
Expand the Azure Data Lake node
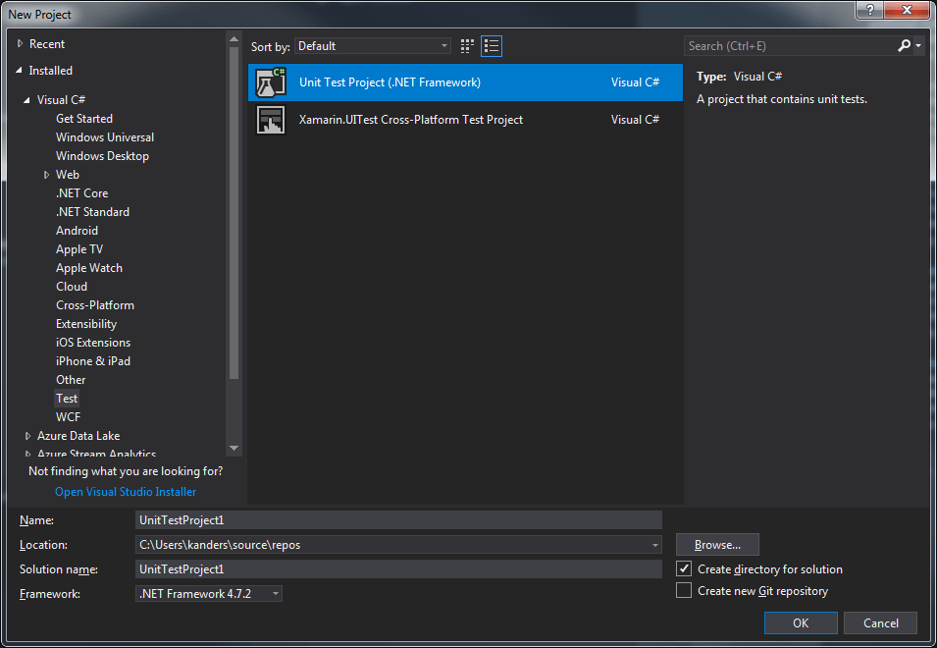click(x=27, y=436)
